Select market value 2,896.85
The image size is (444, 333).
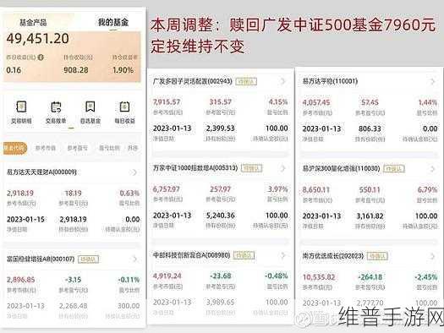[20, 280]
